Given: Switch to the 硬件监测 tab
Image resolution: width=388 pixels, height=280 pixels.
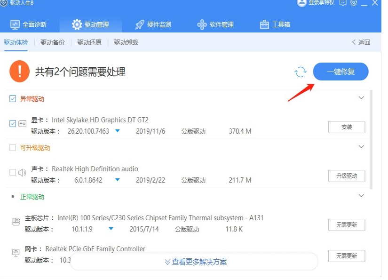Looking at the screenshot, I should pyautogui.click(x=153, y=24).
